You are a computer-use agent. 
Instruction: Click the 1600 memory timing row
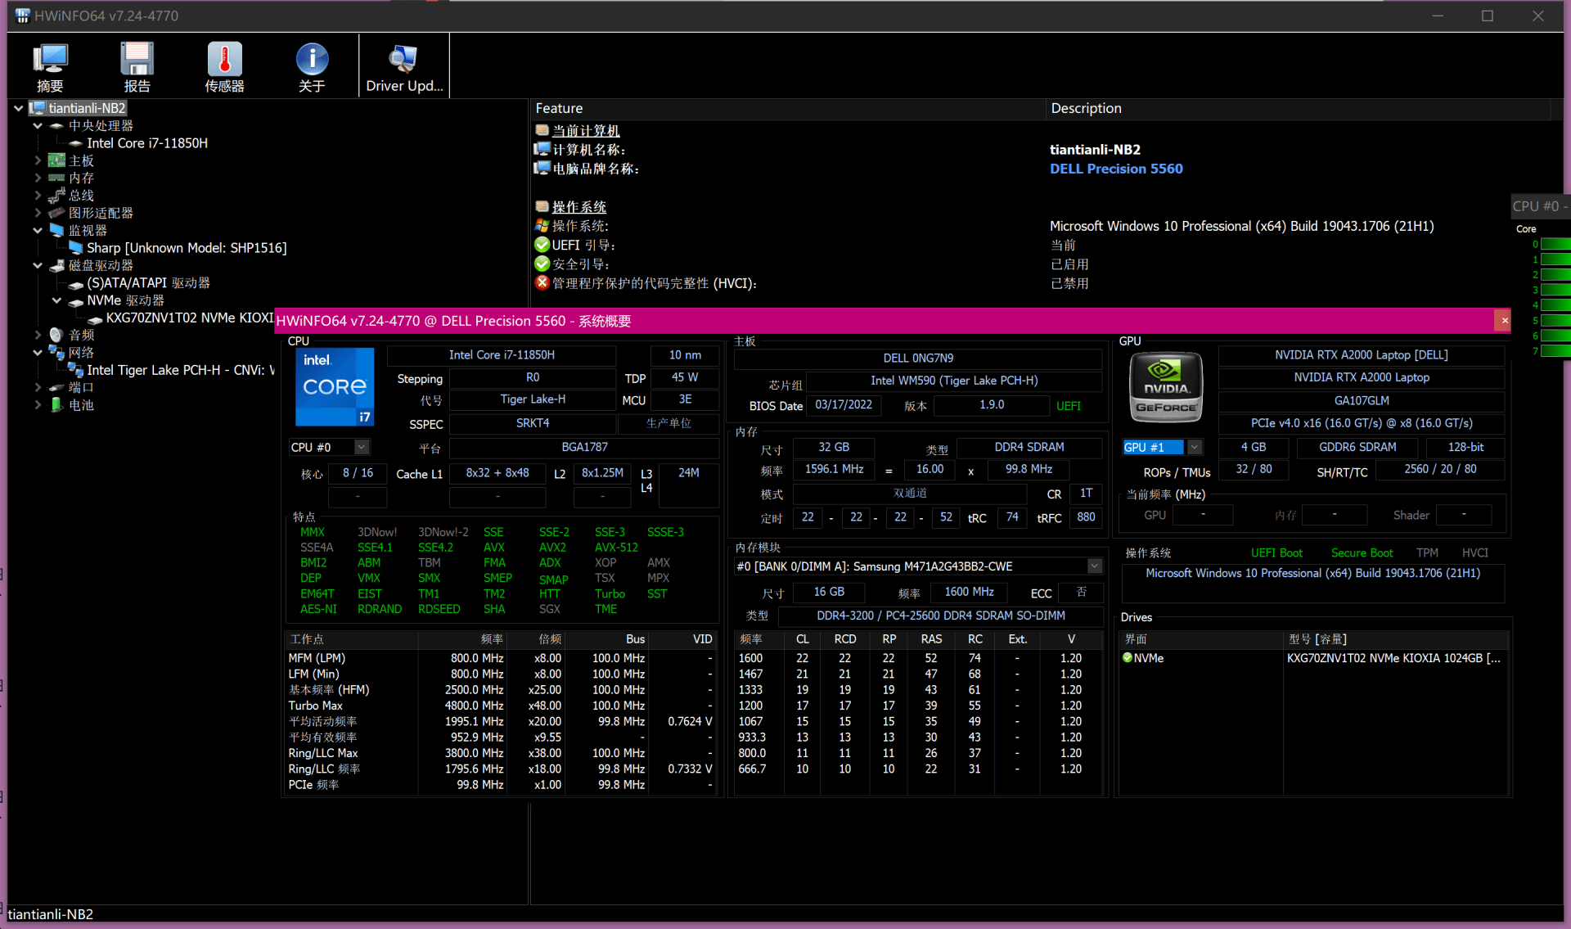[x=920, y=658]
